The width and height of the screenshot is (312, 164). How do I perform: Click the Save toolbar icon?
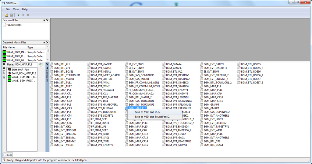point(12,15)
